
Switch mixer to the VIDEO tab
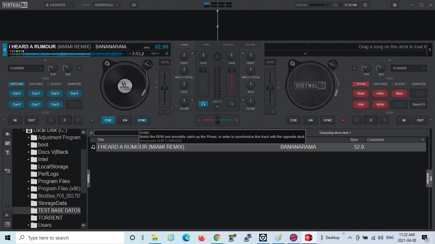click(206, 45)
